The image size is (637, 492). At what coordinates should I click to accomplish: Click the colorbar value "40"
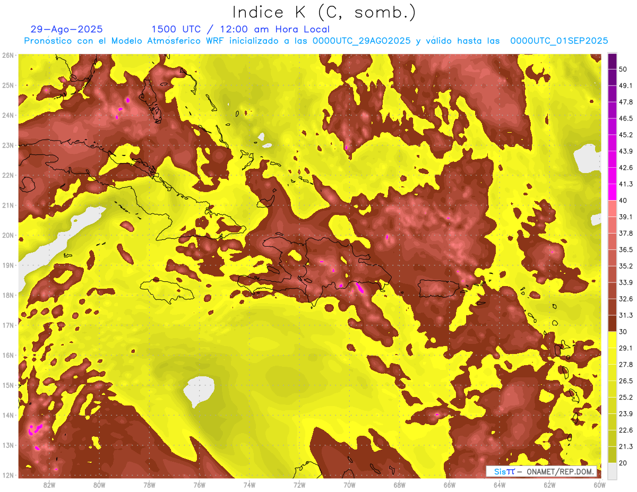(623, 200)
